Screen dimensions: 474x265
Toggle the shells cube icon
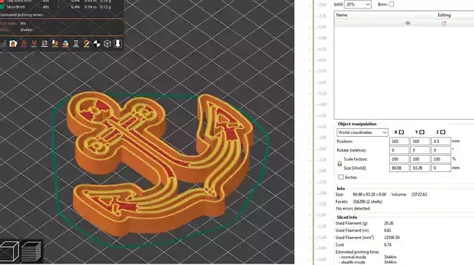point(107,43)
